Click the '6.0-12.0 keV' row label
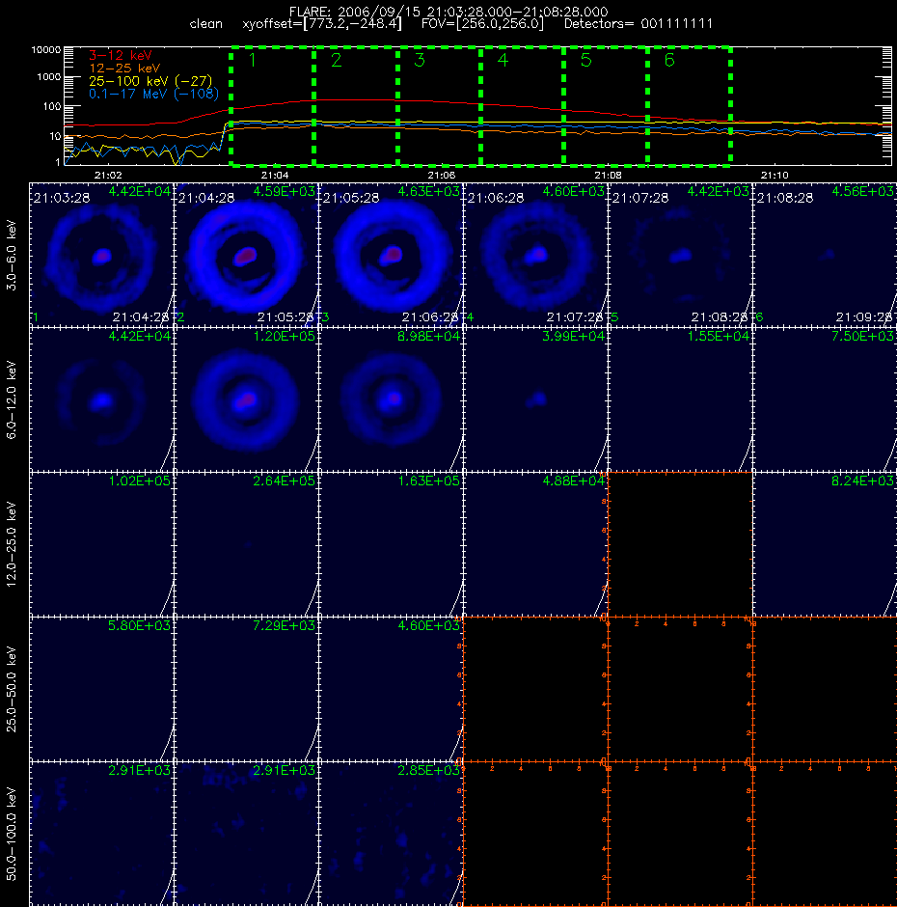Viewport: 897px width, 907px height. tap(13, 399)
